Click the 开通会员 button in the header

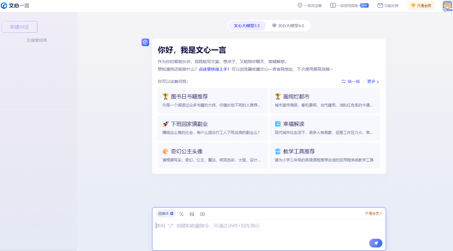pos(421,6)
